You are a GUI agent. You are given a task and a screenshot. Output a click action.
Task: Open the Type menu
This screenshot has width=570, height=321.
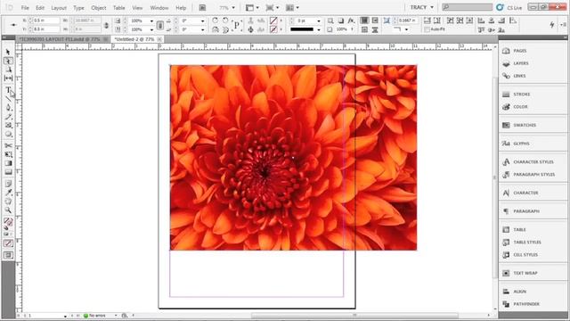[78, 8]
